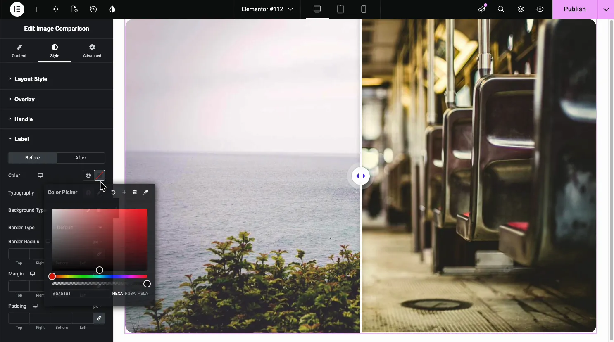The image size is (614, 342).
Task: Expand the Overlay section
Action: 57,99
